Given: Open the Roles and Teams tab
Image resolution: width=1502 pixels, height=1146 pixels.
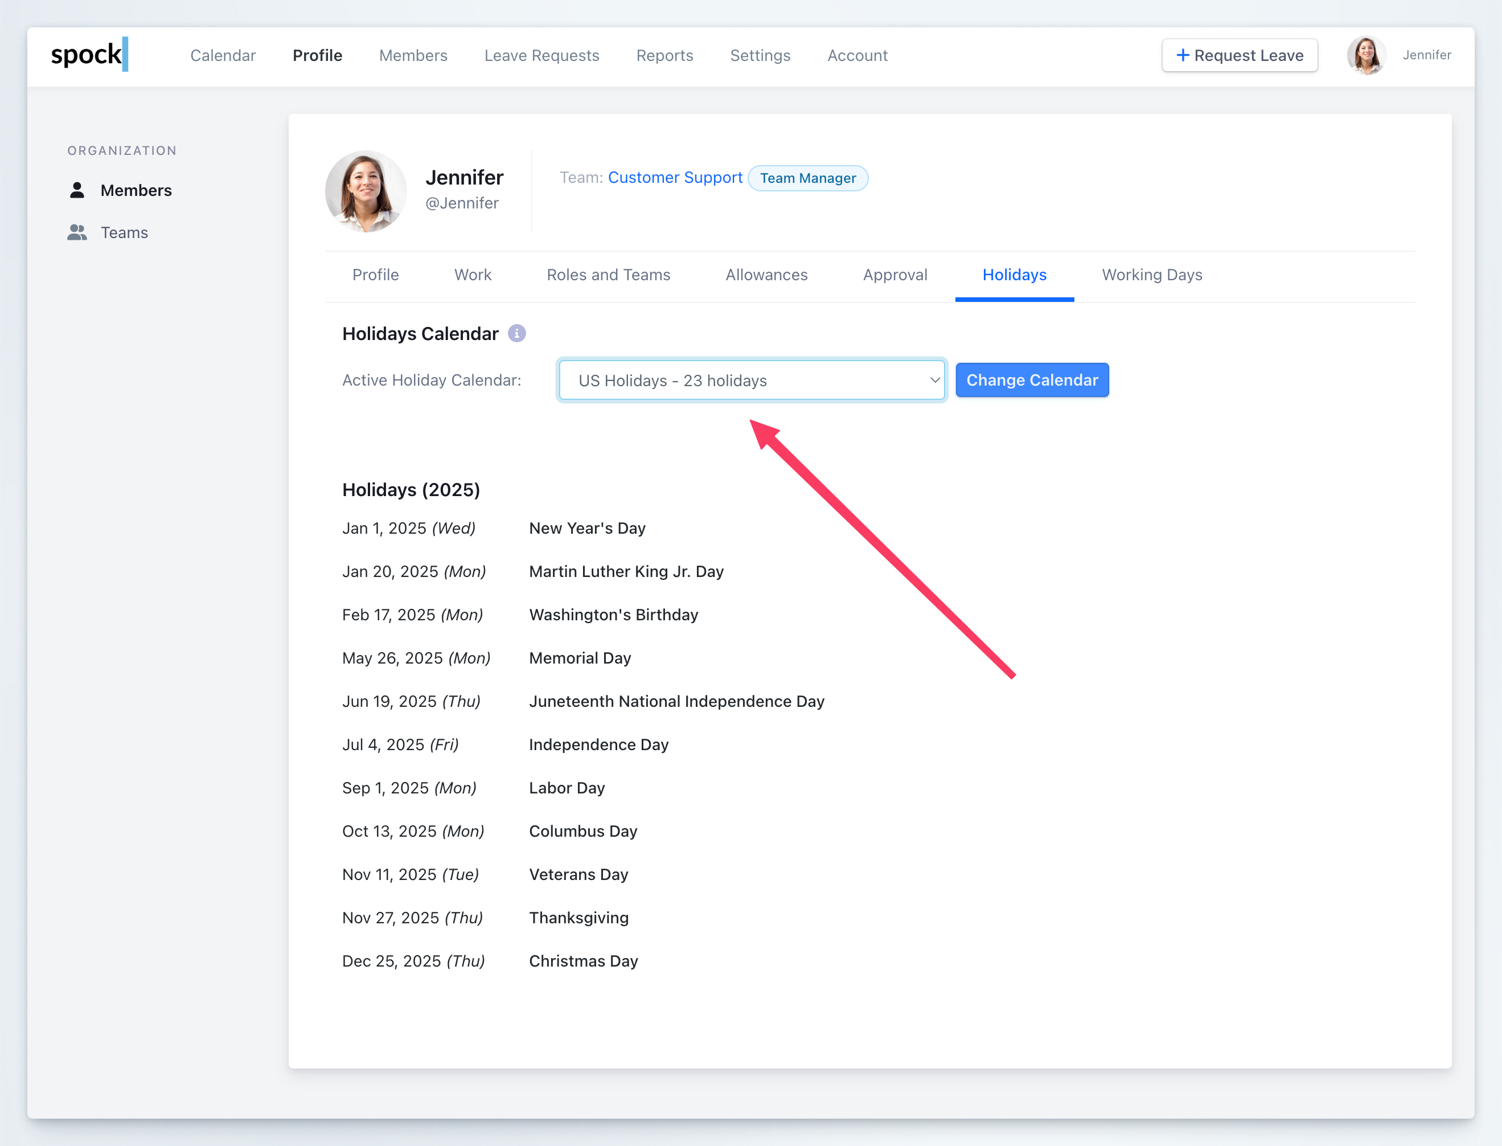Looking at the screenshot, I should pos(608,275).
